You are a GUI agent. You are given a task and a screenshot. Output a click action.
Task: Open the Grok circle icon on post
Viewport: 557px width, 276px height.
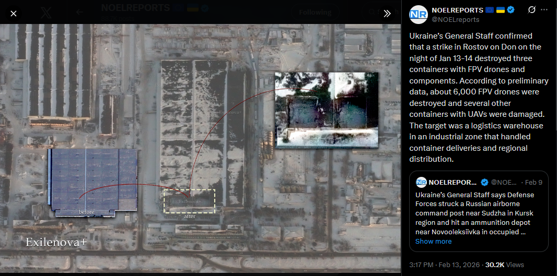tap(532, 10)
